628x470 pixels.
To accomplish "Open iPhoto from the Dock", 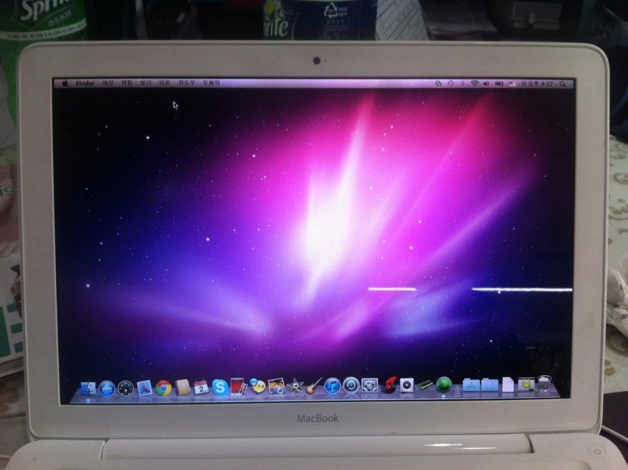I will click(276, 386).
